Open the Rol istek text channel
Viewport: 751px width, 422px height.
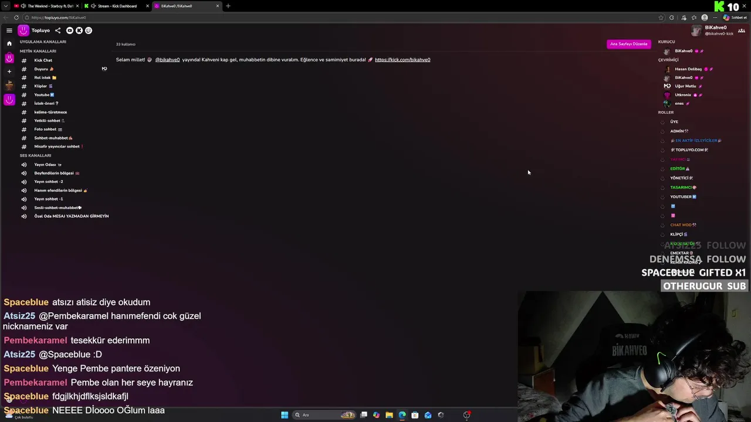[x=45, y=78]
